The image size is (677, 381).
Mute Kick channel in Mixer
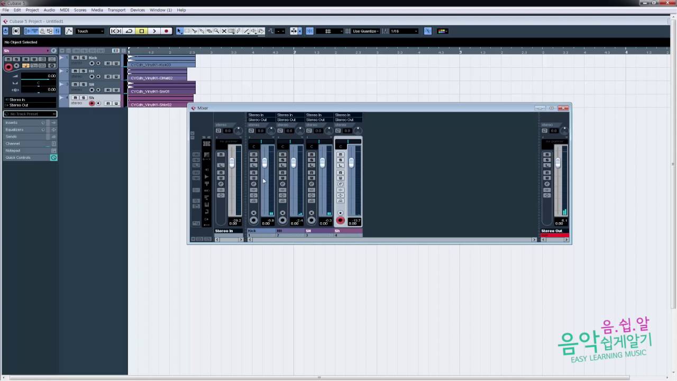point(254,155)
